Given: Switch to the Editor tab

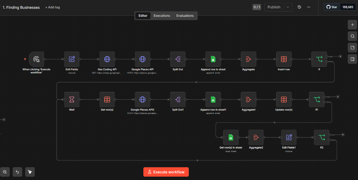Looking at the screenshot, I should [x=143, y=15].
